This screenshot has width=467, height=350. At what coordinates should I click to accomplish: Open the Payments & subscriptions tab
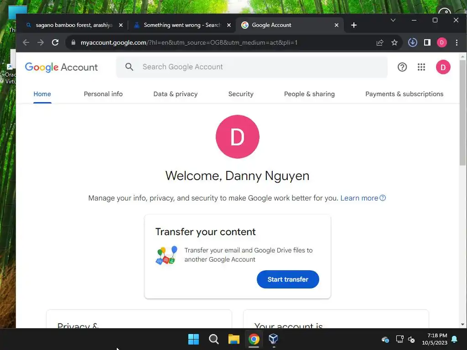coord(404,94)
